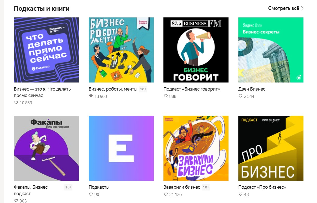Click the heart icon beside 90
Screen dimensions: 317x203
point(91,194)
